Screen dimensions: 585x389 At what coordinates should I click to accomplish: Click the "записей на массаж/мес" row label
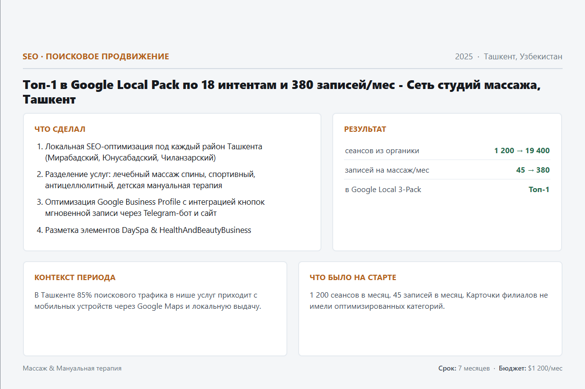pos(387,170)
